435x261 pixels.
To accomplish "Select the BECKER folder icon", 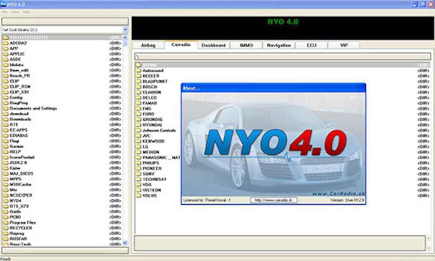I will 139,76.
